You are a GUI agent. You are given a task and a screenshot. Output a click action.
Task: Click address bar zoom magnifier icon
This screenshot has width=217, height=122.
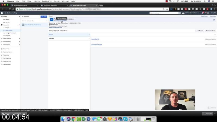[164, 9]
